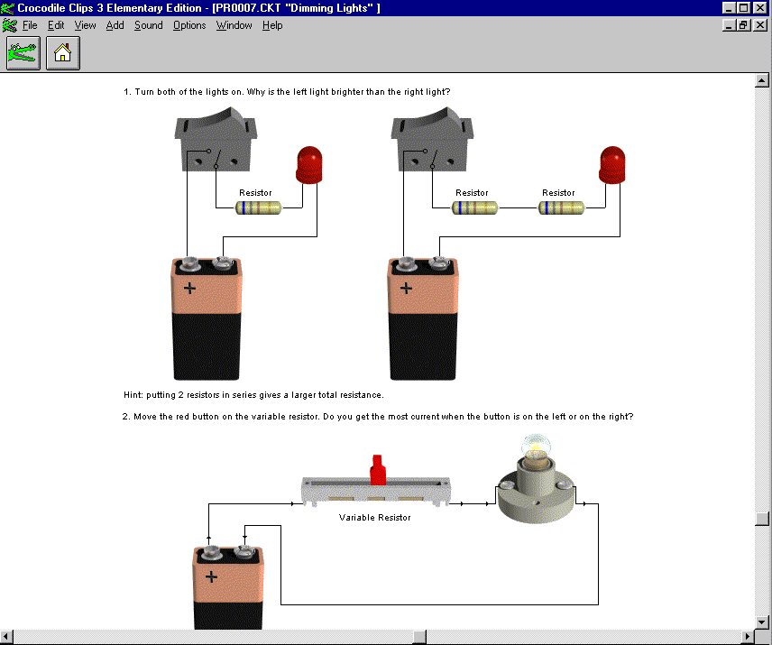This screenshot has width=772, height=645.
Task: Click the hint about series resistors
Action: (253, 395)
